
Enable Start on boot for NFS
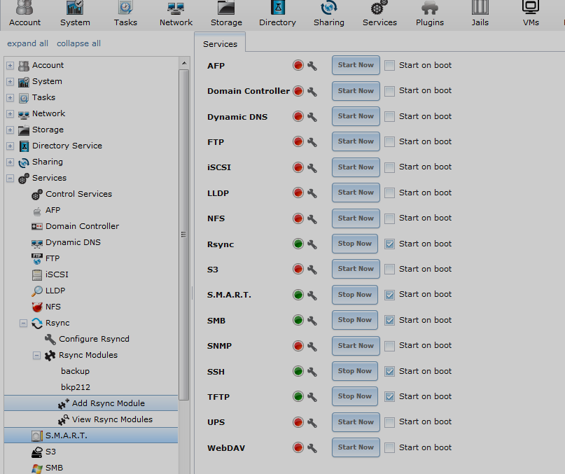tap(389, 218)
